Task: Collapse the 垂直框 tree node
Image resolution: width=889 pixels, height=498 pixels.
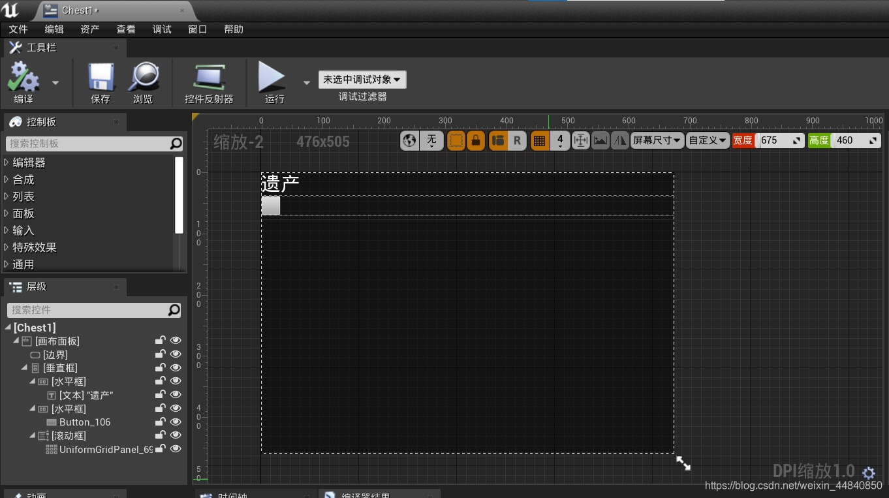Action: tap(25, 368)
